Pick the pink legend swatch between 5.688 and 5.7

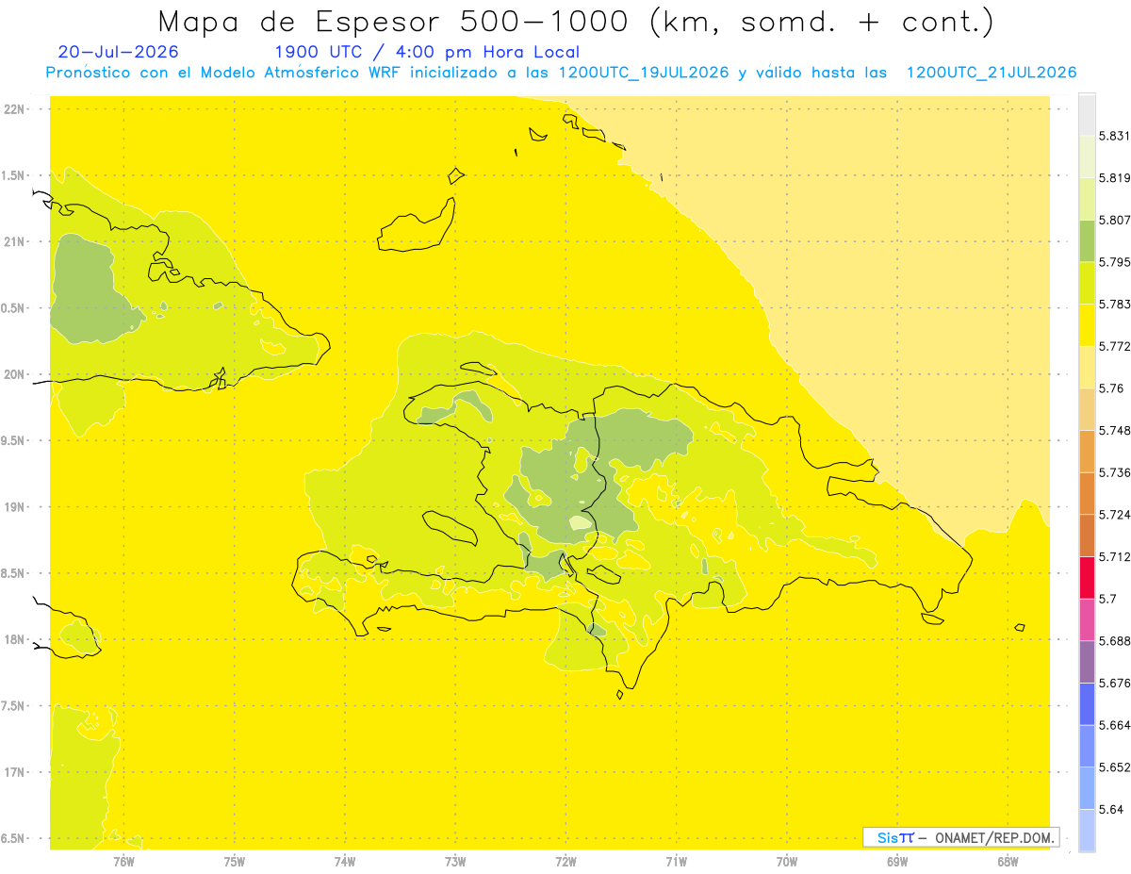1087,619
